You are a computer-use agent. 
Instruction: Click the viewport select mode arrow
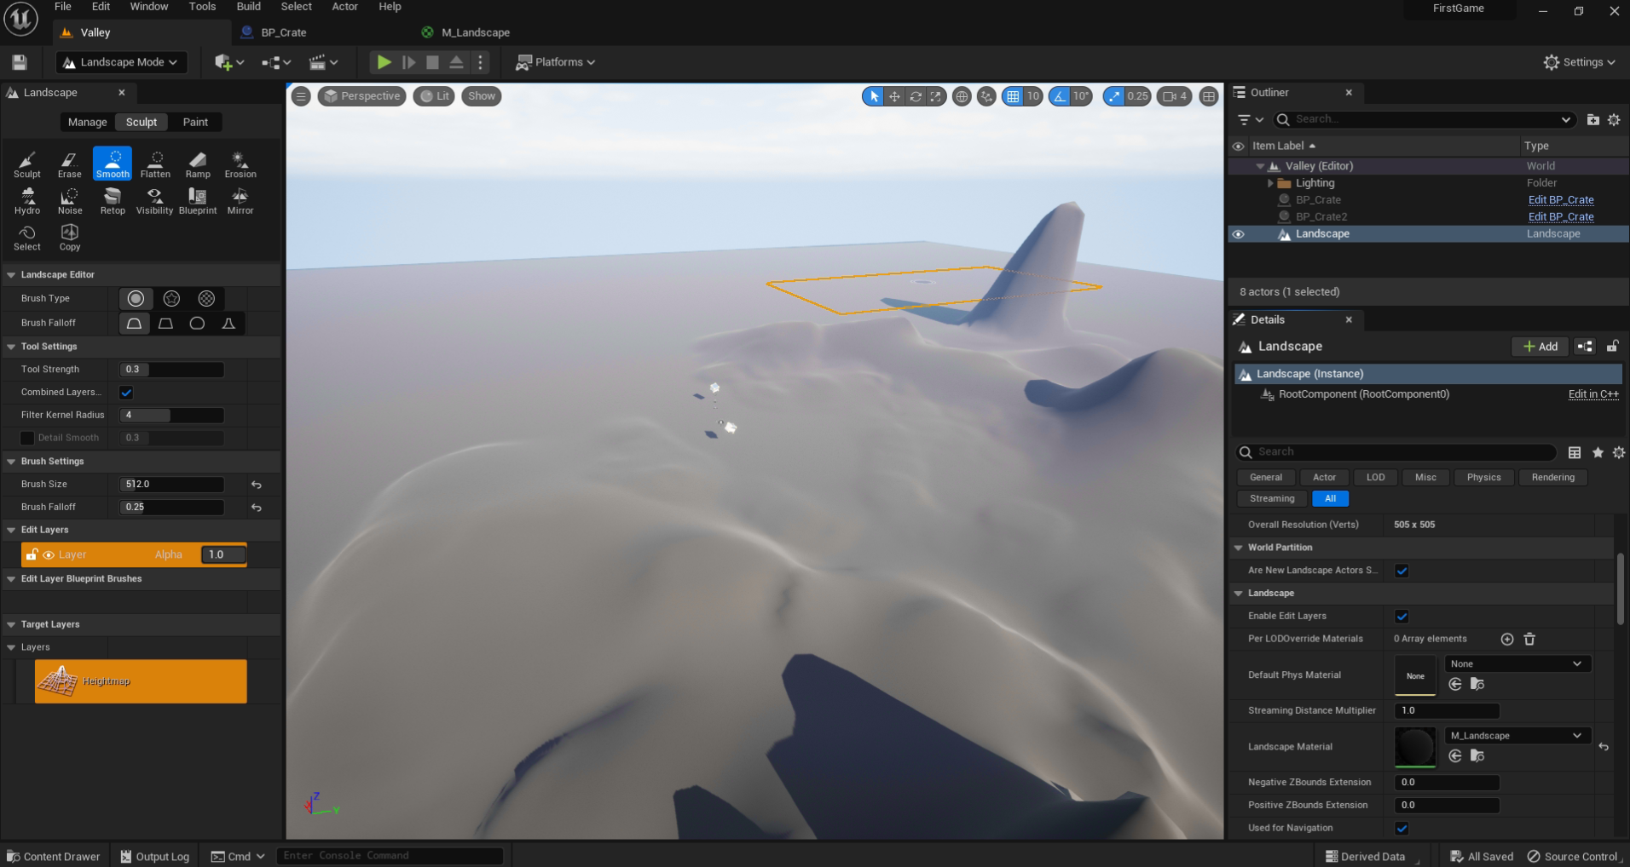tap(873, 96)
